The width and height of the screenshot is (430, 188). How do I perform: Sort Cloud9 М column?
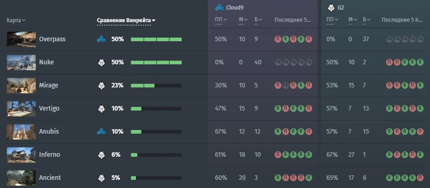point(243,19)
